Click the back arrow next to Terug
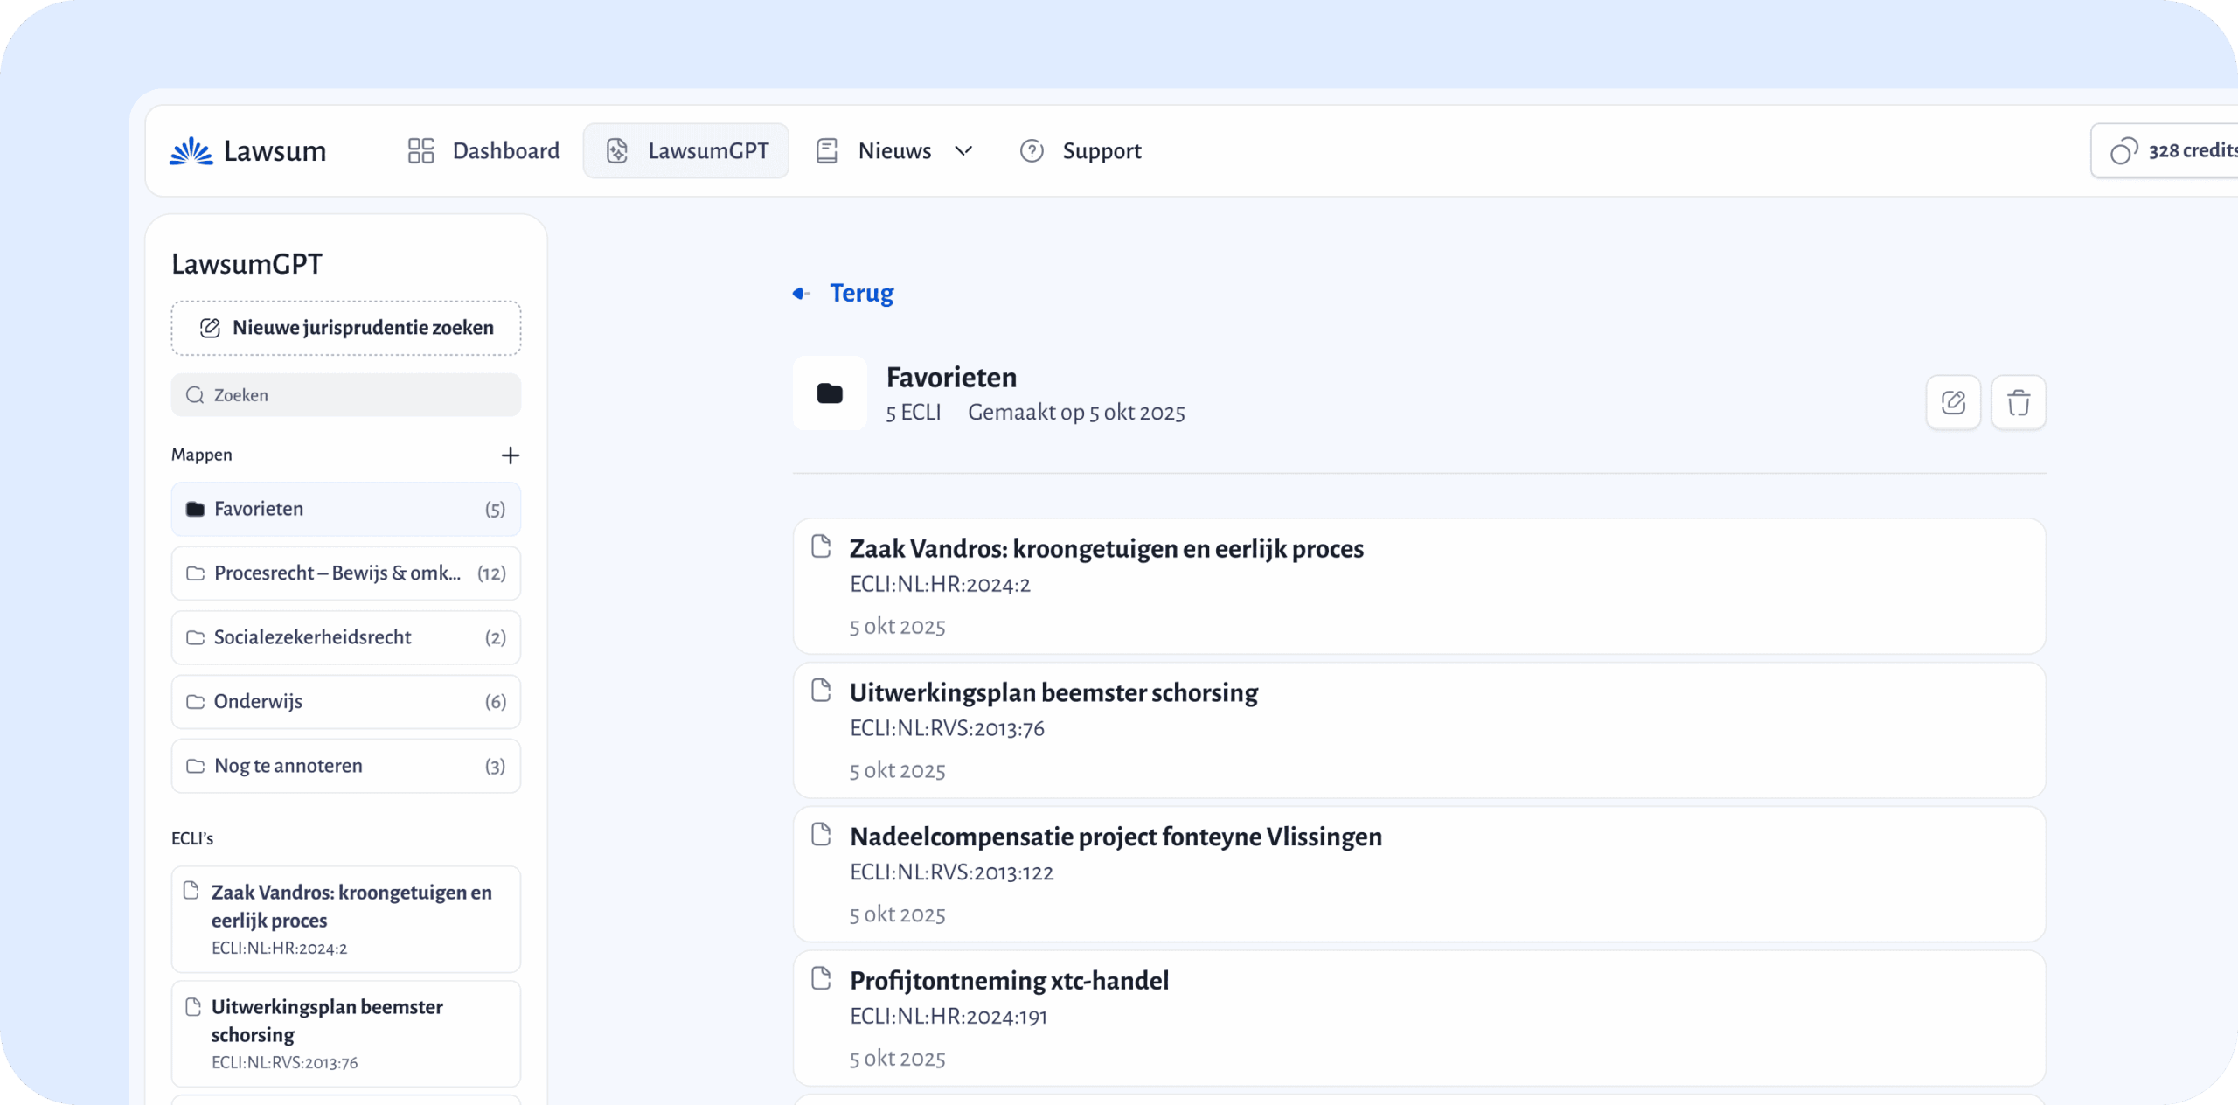 [x=801, y=293]
